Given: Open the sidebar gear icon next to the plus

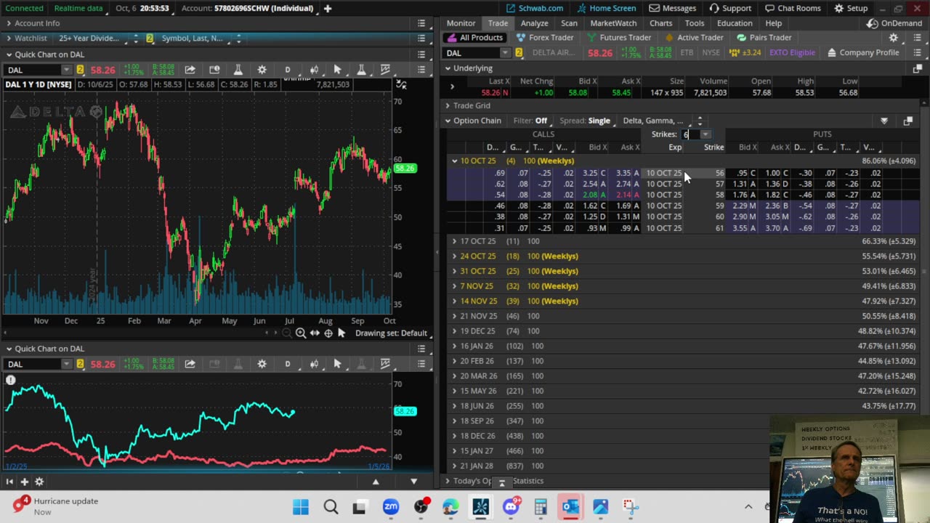Looking at the screenshot, I should click(39, 481).
